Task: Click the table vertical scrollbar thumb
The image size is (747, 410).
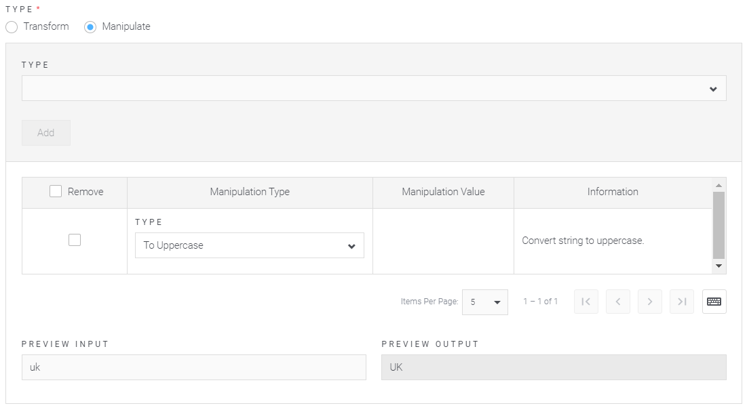Action: tap(719, 225)
